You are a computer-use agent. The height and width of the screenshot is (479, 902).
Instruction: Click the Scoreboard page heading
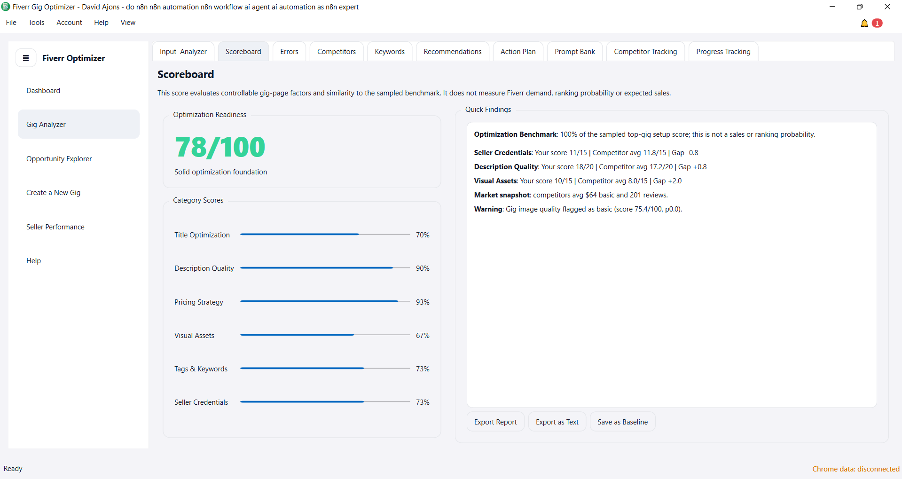click(186, 74)
